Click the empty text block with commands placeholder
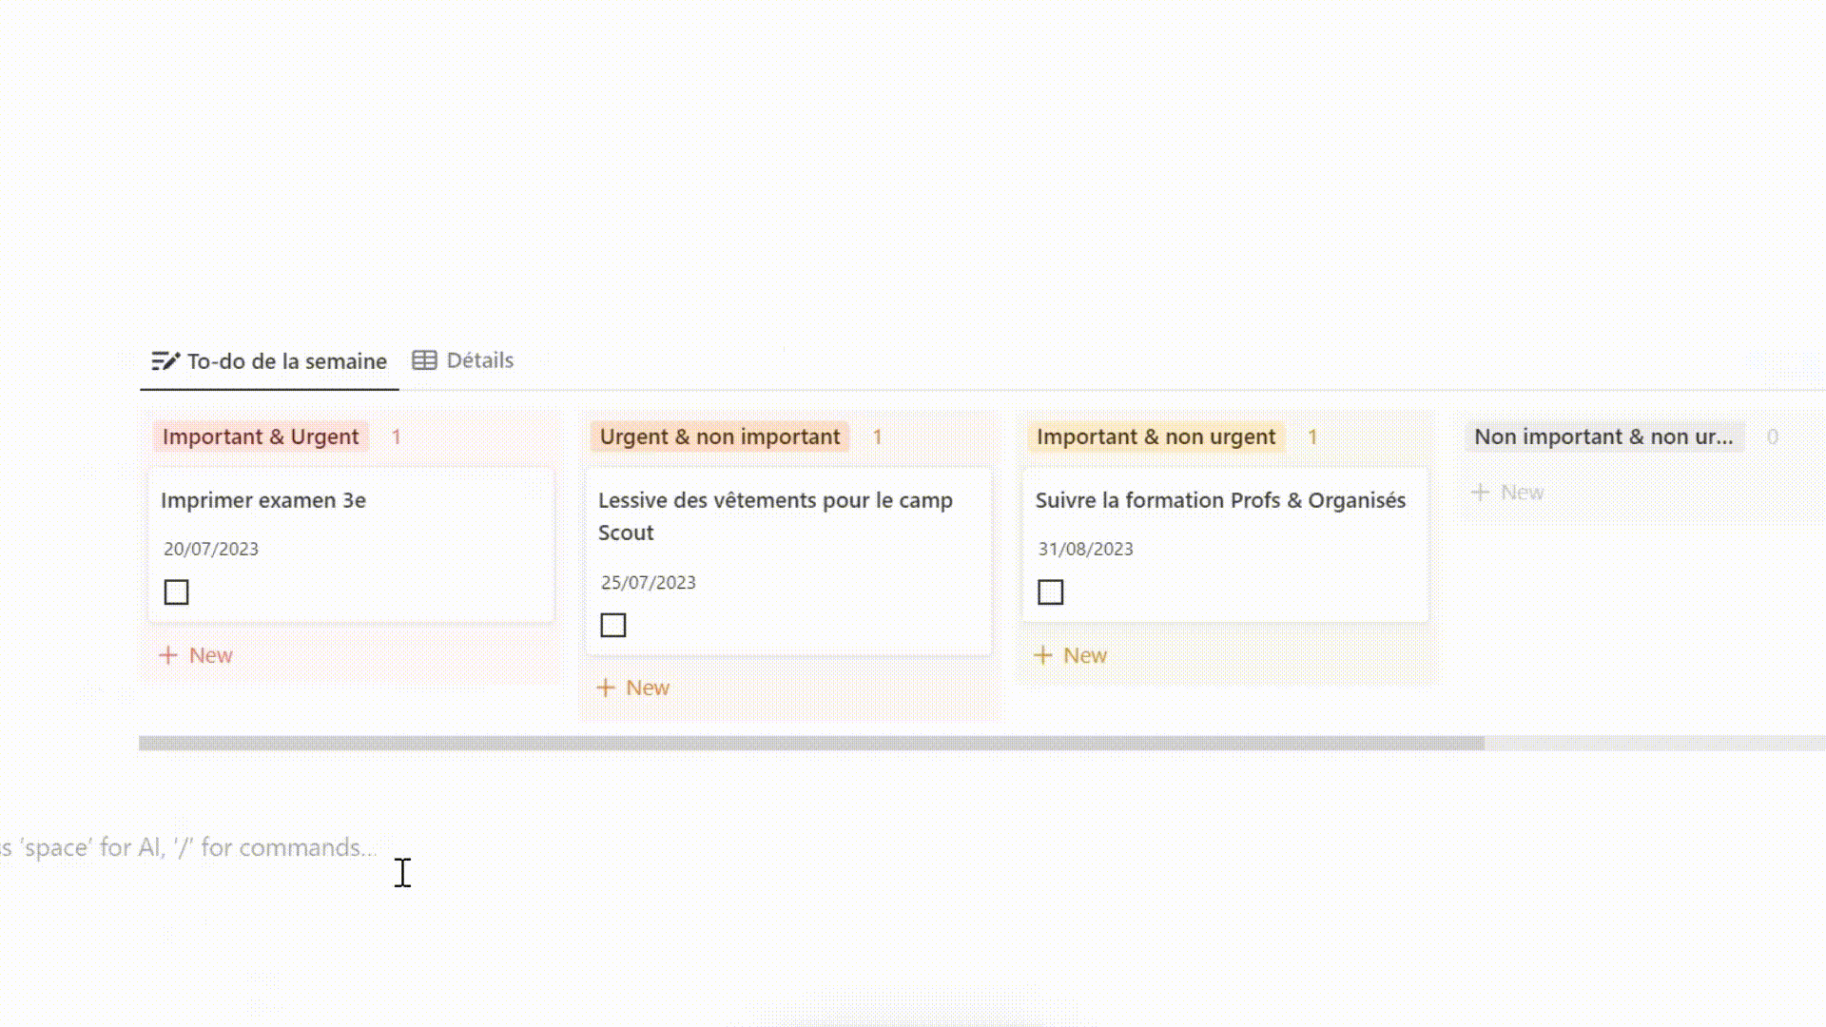 click(x=190, y=847)
